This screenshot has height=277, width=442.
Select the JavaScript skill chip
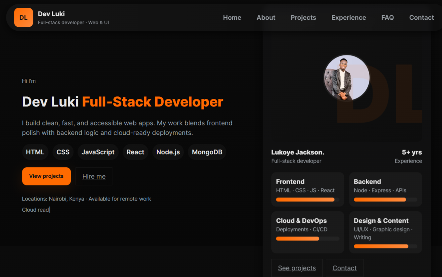[x=98, y=152]
